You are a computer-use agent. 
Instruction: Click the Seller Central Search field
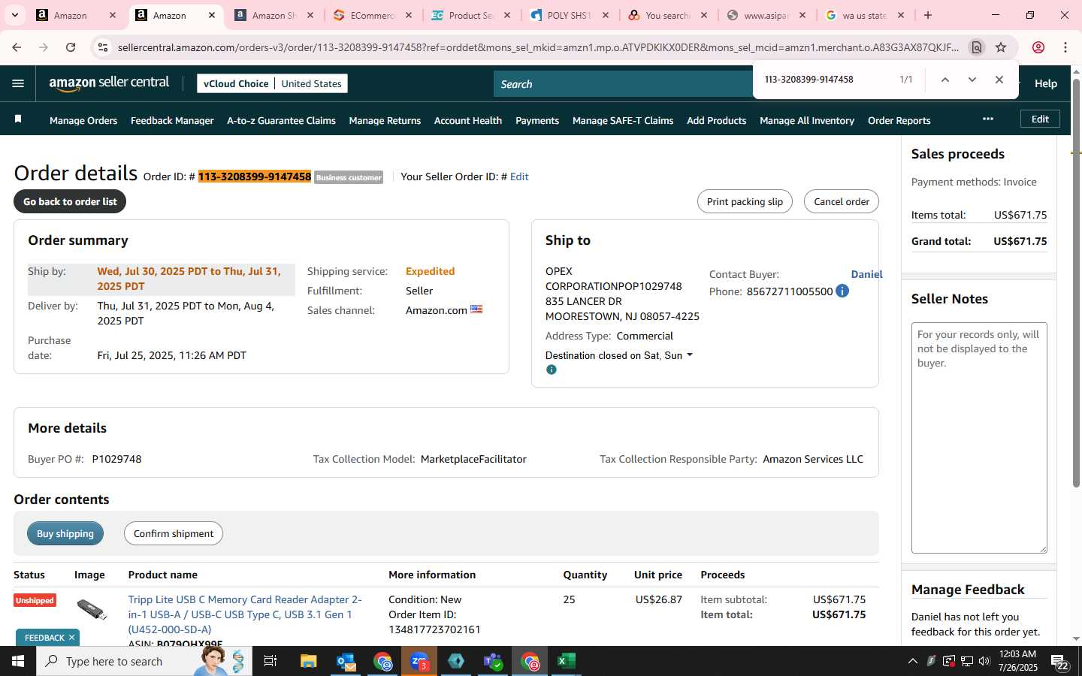[624, 84]
